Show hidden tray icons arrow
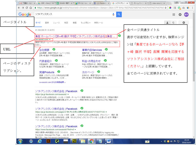196x145 pixels. click(161, 141)
